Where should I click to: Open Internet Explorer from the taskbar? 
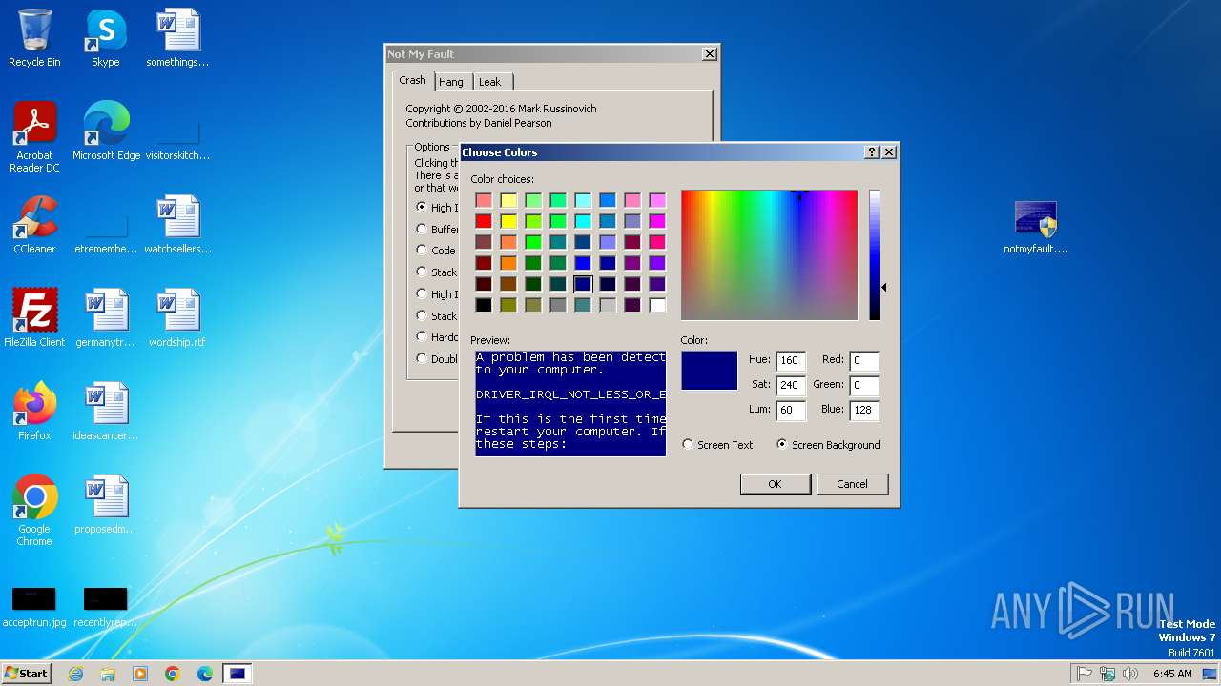[76, 674]
